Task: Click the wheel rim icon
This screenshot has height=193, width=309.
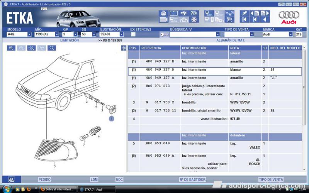Action: (194, 20)
